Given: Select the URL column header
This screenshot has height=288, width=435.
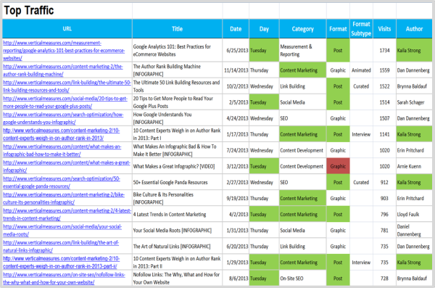Looking at the screenshot, I should tap(67, 28).
